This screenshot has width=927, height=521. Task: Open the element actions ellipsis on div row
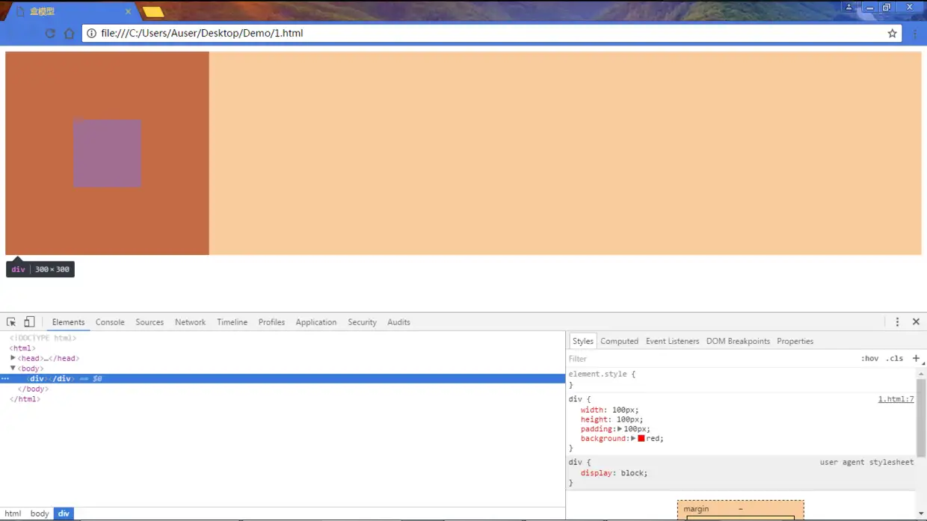[x=5, y=379]
